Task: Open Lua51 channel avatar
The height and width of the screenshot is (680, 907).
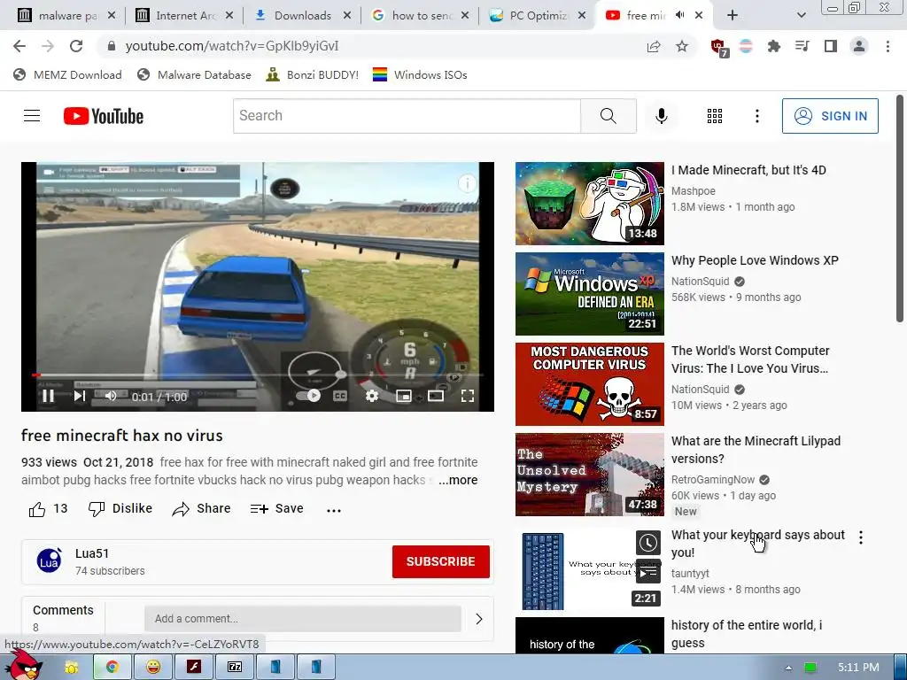Action: coord(50,560)
